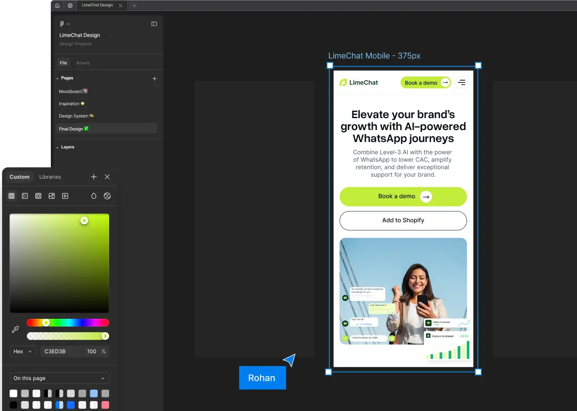Screen dimensions: 577x411
Task: Click the arrow circle in large Book a demo
Action: [x=426, y=197]
